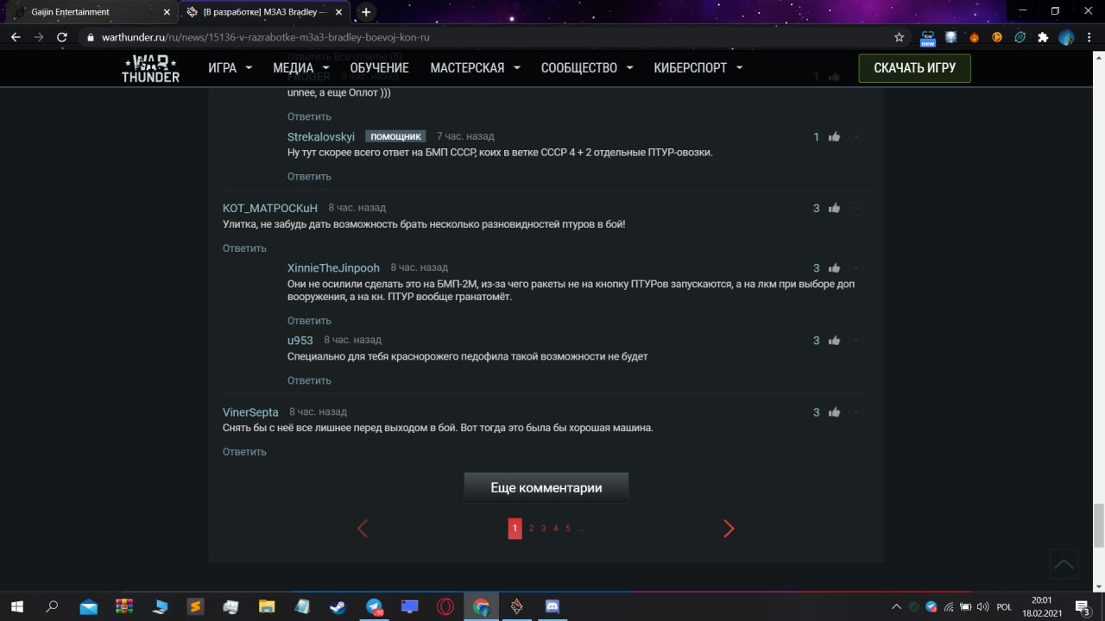
Task: Open File Explorer from taskbar
Action: (267, 606)
